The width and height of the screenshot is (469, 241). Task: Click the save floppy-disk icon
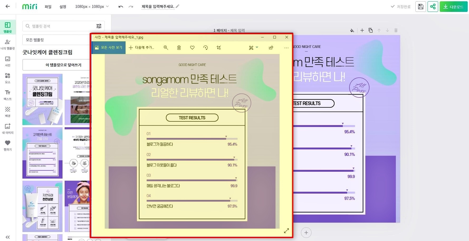[421, 7]
